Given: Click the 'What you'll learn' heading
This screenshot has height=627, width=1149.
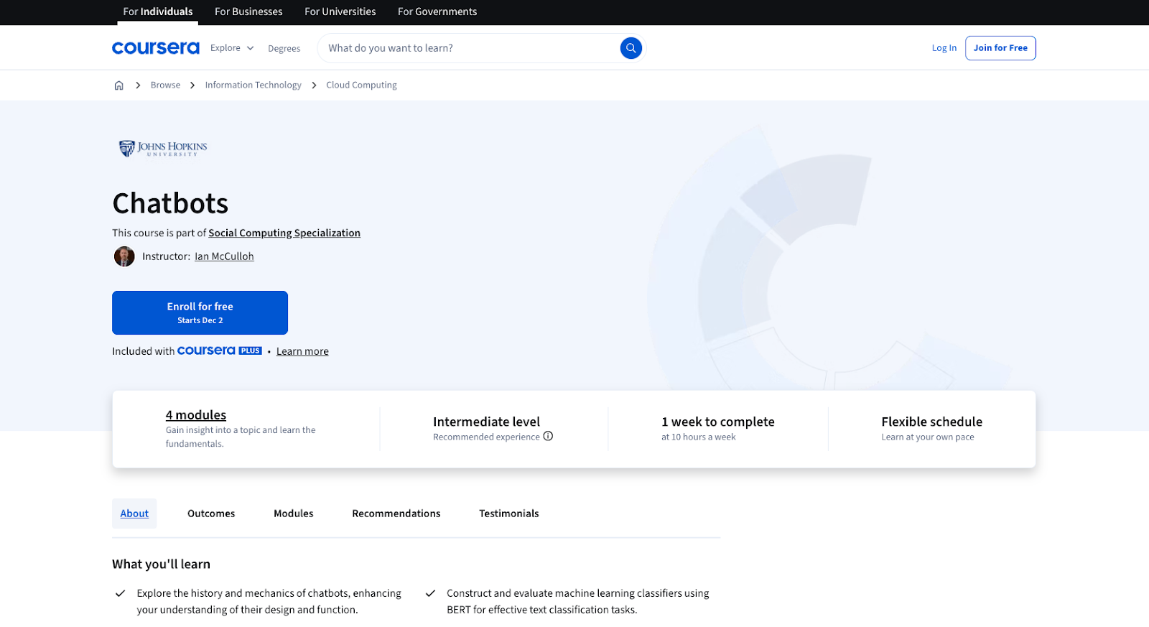Looking at the screenshot, I should (161, 565).
